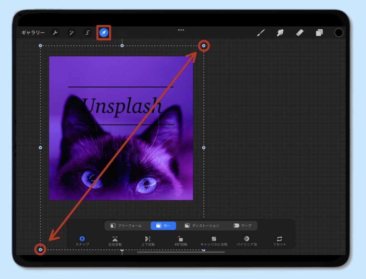Tap the three-dot menu at top center
This screenshot has height=279, width=366.
click(181, 30)
